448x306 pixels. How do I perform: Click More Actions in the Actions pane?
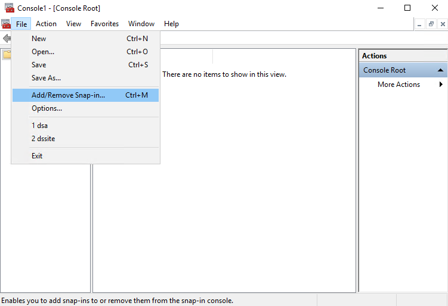pyautogui.click(x=398, y=85)
